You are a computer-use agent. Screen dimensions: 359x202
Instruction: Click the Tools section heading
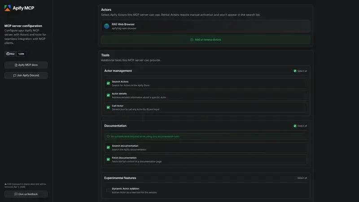point(105,55)
